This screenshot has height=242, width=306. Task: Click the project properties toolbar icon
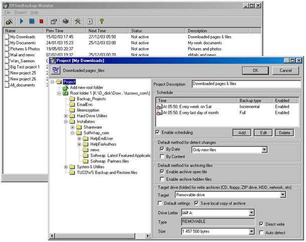(x=54, y=22)
